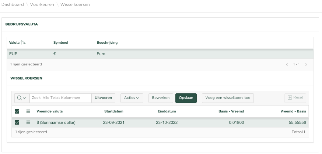Toggle the select-all rows checkbox
Viewport: 322px width, 154px height.
click(17, 111)
